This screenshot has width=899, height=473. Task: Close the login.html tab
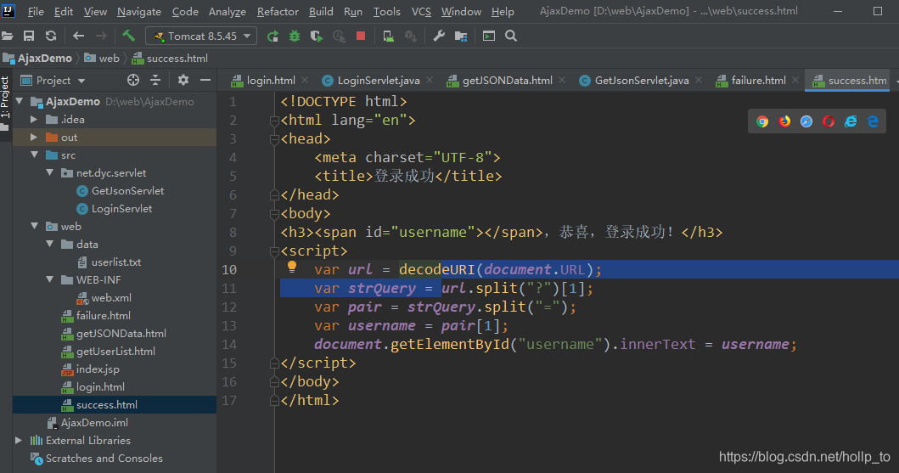(x=305, y=81)
